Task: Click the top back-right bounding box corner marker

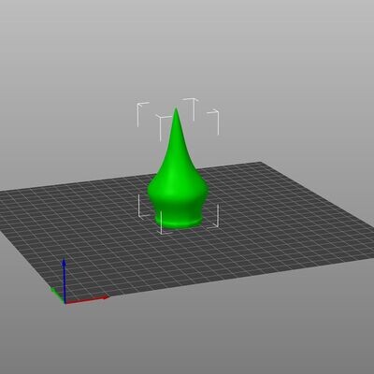Action: 191,109
